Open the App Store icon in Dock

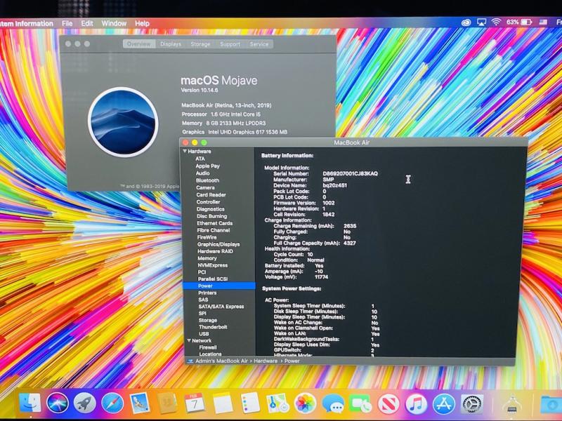pyautogui.click(x=444, y=404)
